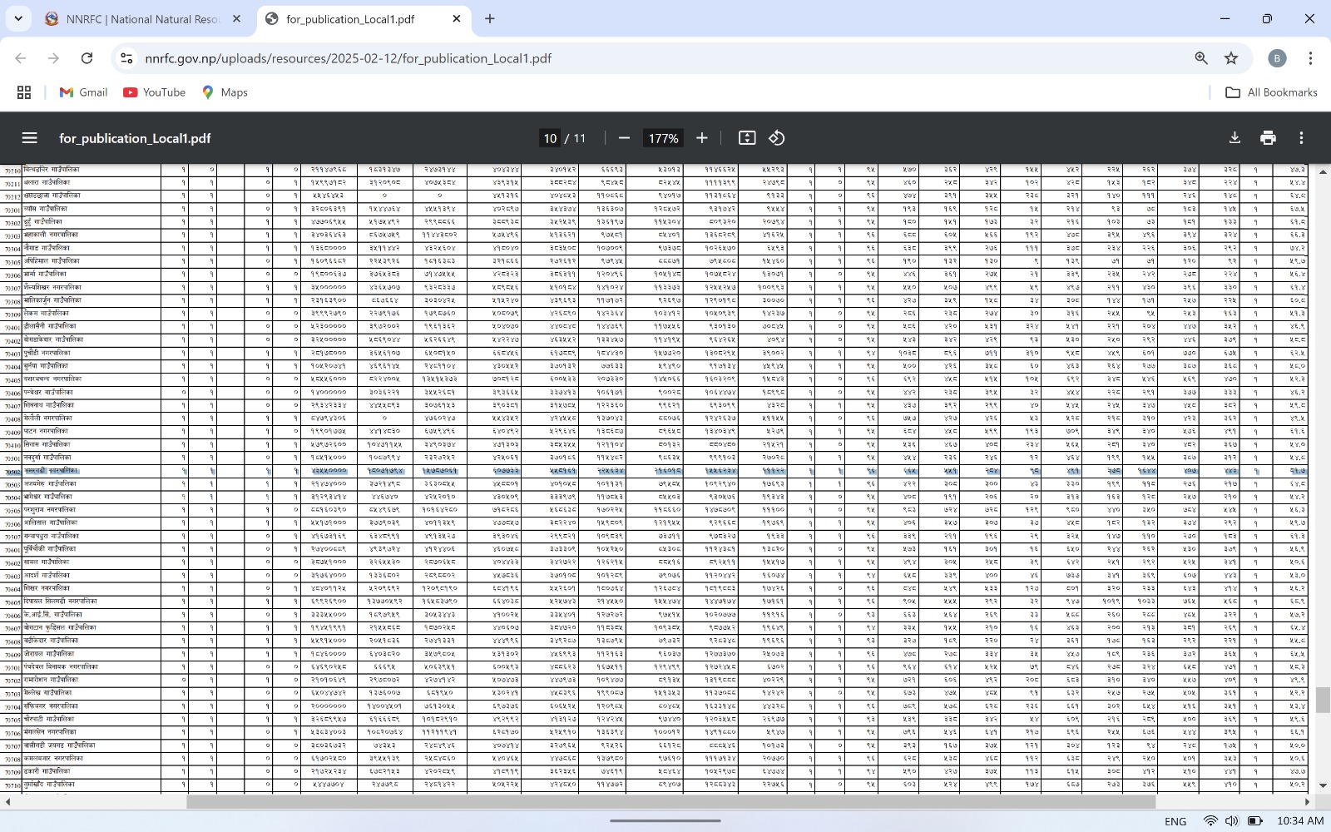Switch to the NNRFC National Natural Resources tab
The height and width of the screenshot is (832, 1331).
click(x=145, y=19)
